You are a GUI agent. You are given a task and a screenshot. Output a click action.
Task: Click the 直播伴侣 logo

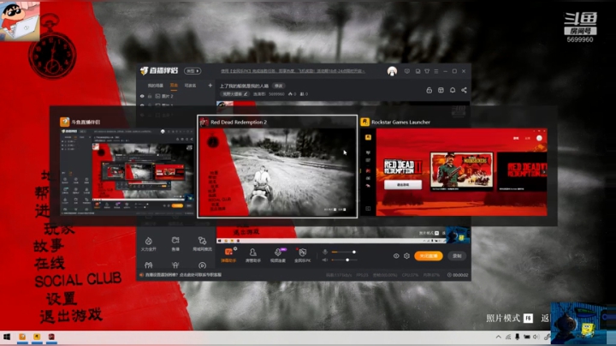(159, 71)
